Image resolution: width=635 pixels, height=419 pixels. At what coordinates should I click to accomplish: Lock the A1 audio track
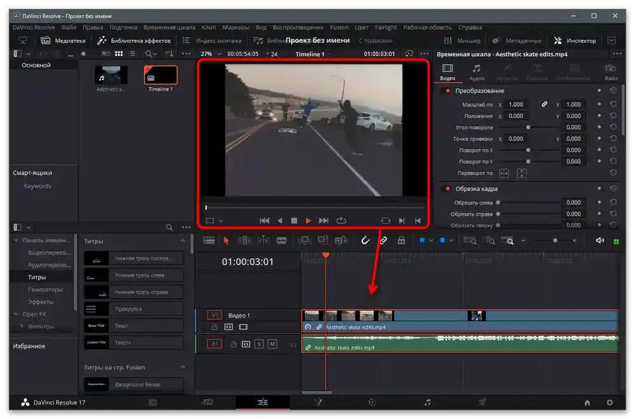click(234, 344)
